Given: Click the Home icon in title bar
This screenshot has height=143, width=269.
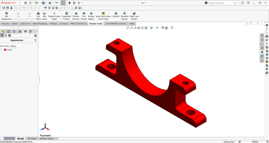Looking at the screenshot, I should (25, 3).
